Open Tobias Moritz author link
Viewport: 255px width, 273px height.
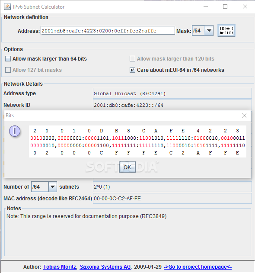coord(60,267)
